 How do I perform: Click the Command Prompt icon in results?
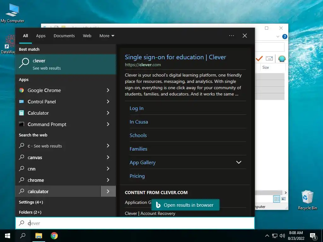point(21,124)
